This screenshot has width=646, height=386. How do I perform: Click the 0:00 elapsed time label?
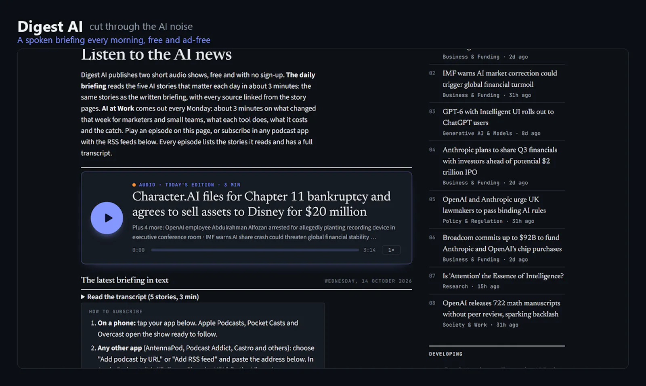pos(138,250)
